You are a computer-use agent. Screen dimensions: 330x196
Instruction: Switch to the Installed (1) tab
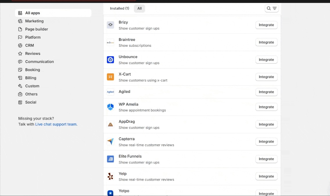(x=120, y=8)
